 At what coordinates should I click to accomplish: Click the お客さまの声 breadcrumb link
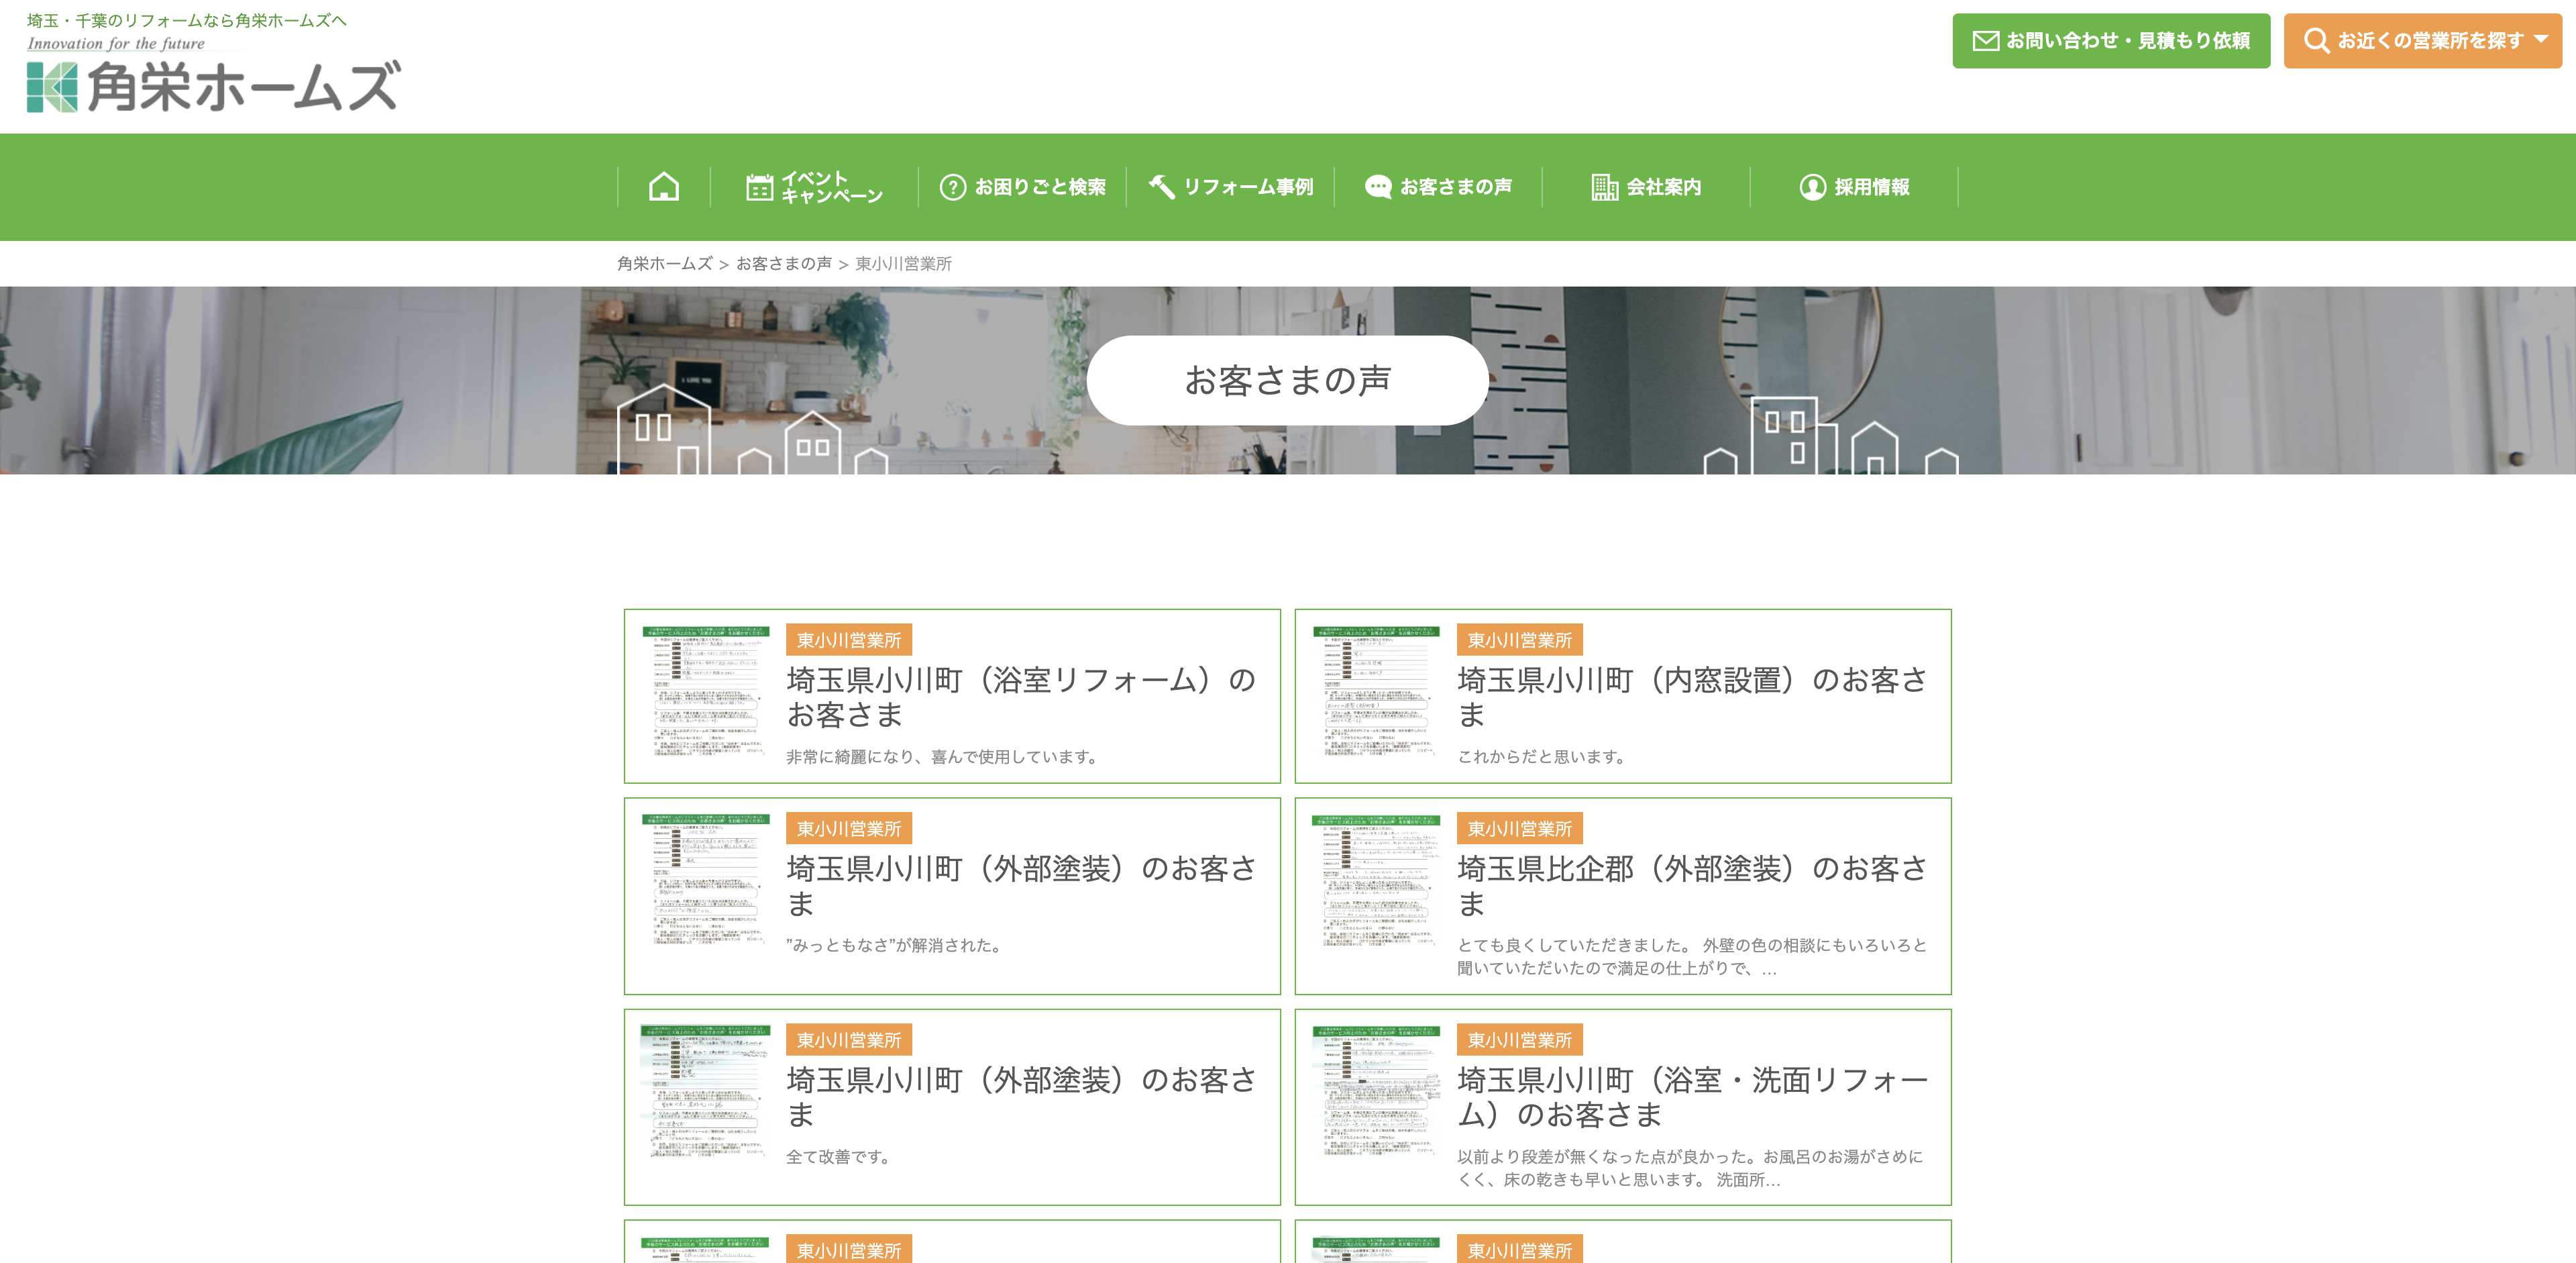pos(784,264)
